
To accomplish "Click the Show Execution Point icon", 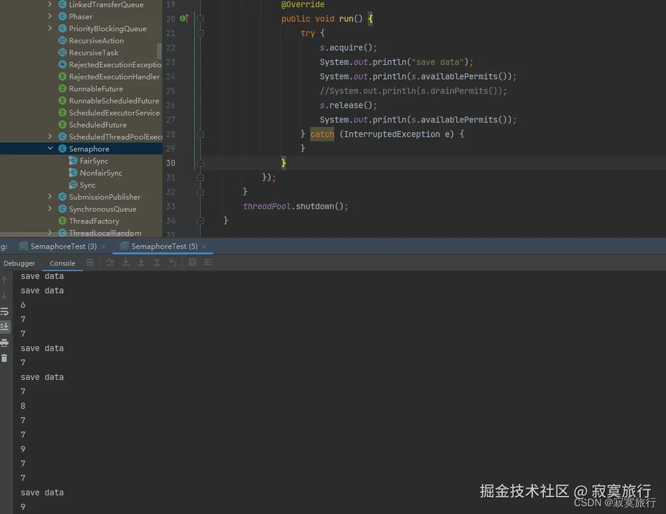I will click(x=90, y=263).
